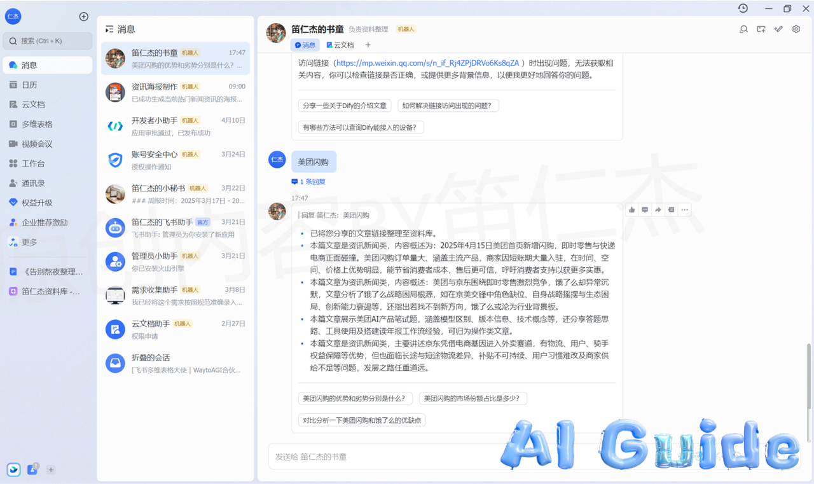This screenshot has width=814, height=484.
Task: Open the 资讯海报制作 conversation
Action: [x=176, y=92]
